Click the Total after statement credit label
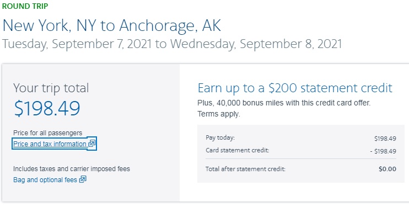409x212 pixels. point(245,169)
